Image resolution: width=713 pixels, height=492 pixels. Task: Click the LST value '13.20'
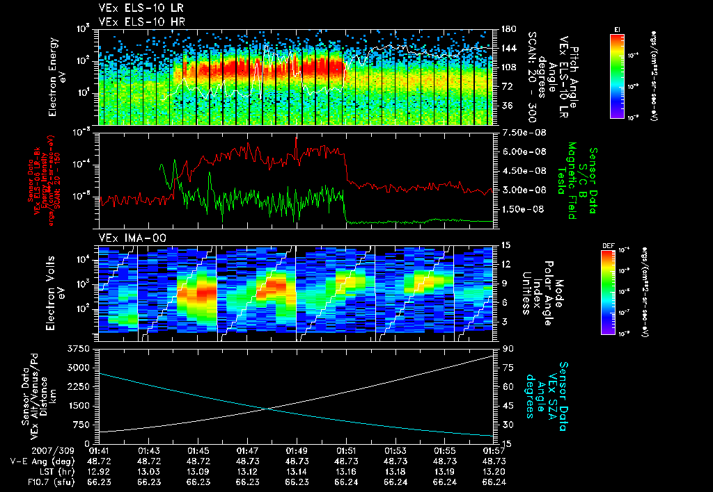tap(494, 472)
